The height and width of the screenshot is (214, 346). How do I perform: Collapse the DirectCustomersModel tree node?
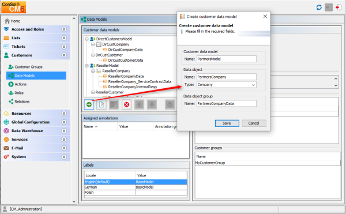87,39
